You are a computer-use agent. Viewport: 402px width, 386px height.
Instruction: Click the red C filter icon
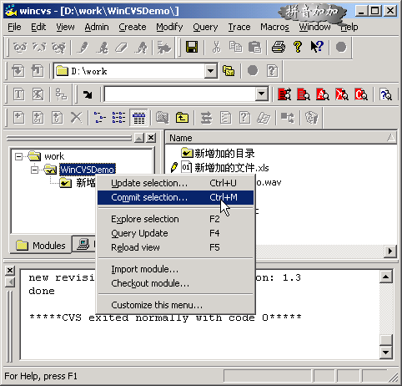361,94
